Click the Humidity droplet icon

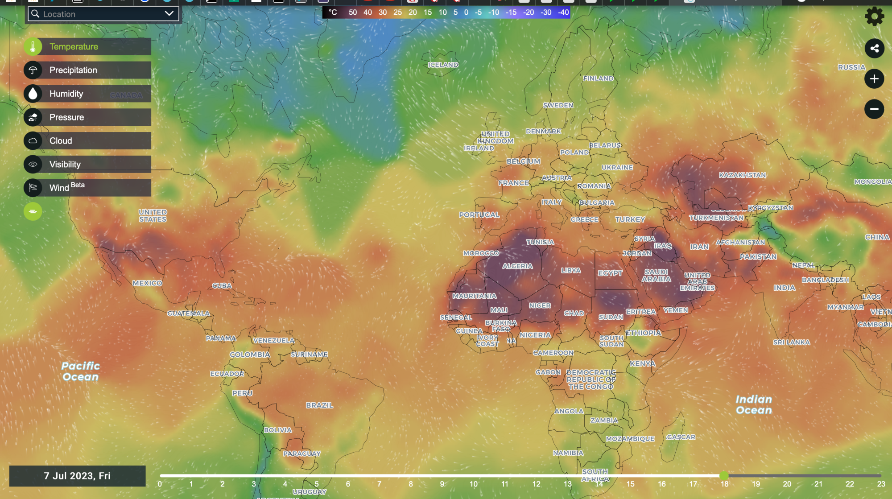(x=33, y=94)
